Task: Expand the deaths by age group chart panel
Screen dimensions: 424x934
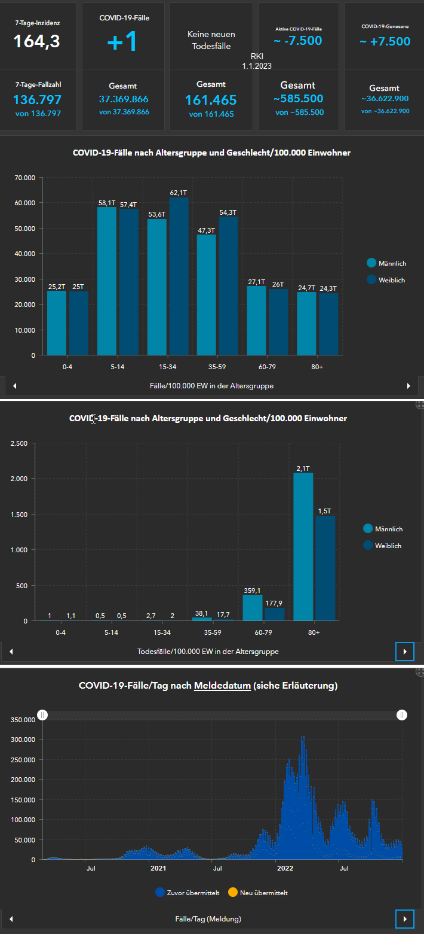Action: (x=420, y=404)
